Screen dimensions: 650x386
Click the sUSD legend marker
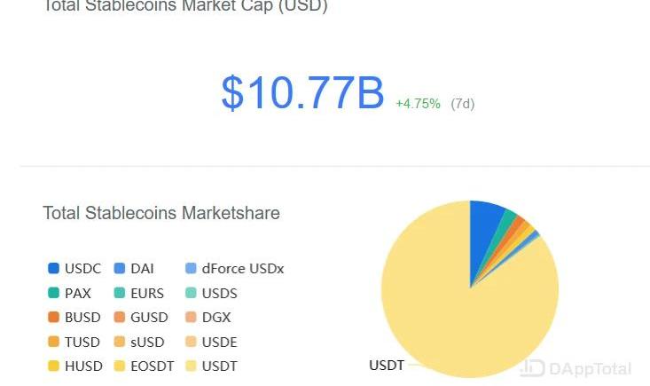(x=120, y=342)
